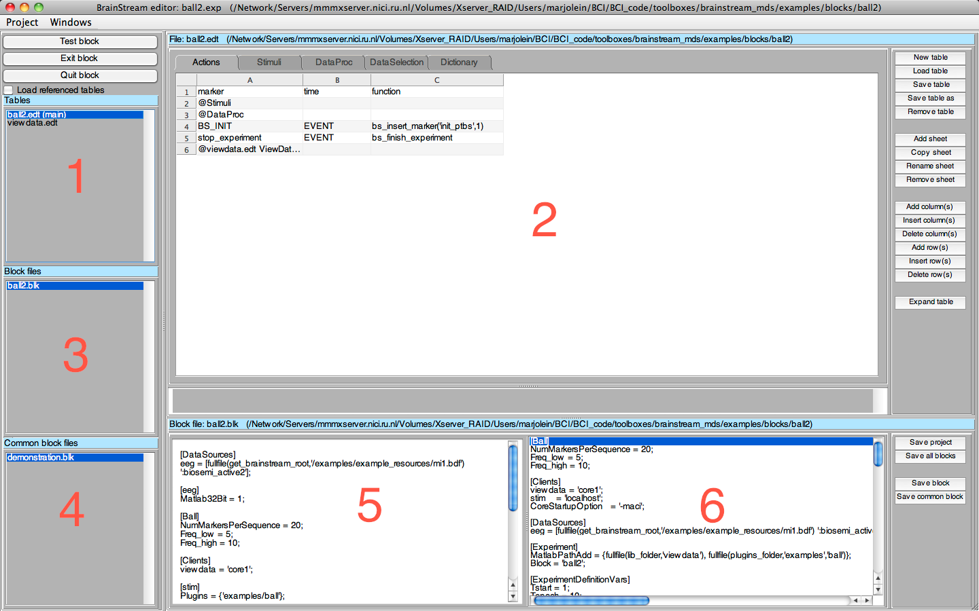Viewport: 979px width, 611px height.
Task: Click Save project button
Action: [930, 443]
